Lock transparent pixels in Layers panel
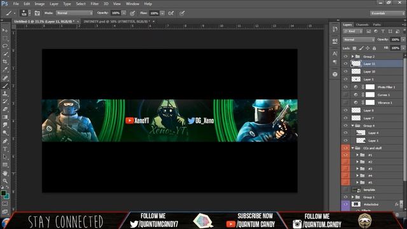Image resolution: width=407 pixels, height=229 pixels. [354, 48]
